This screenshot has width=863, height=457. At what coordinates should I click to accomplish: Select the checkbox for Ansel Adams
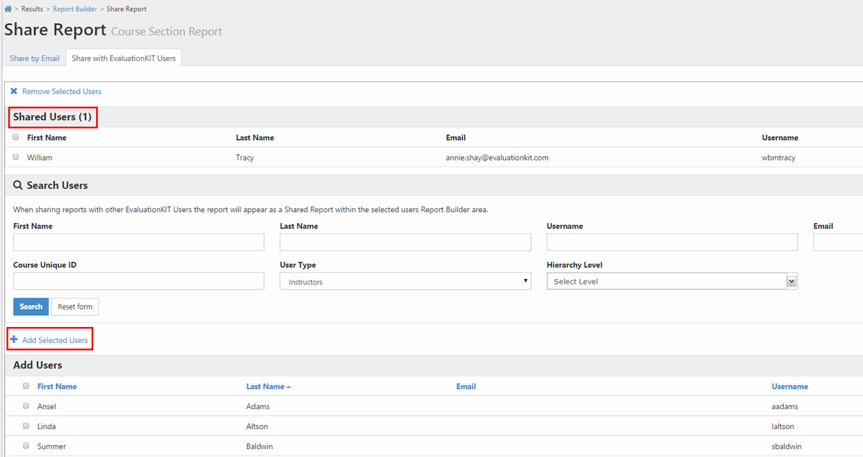26,406
